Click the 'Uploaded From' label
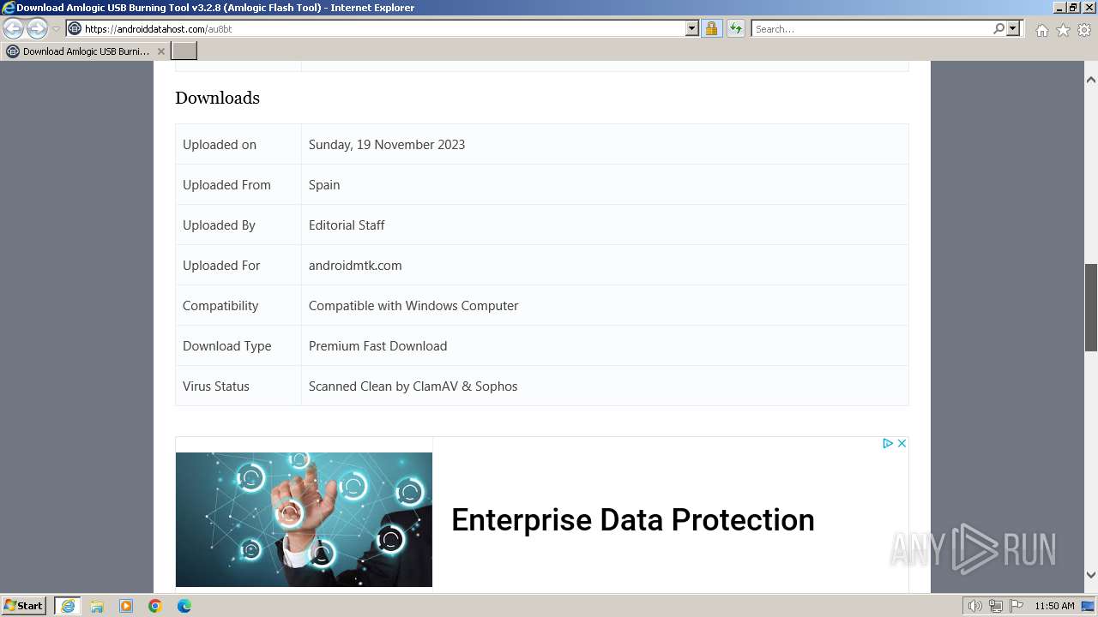Image resolution: width=1098 pixels, height=617 pixels. click(x=226, y=184)
